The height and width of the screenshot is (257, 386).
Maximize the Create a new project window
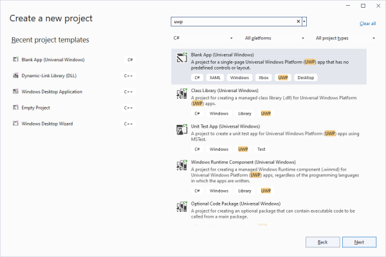point(363,6)
